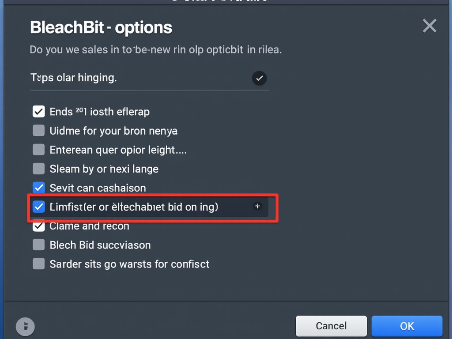Click the round checkmark icon beside Tıps olar hinging
Image resolution: width=452 pixels, height=339 pixels.
click(x=260, y=78)
